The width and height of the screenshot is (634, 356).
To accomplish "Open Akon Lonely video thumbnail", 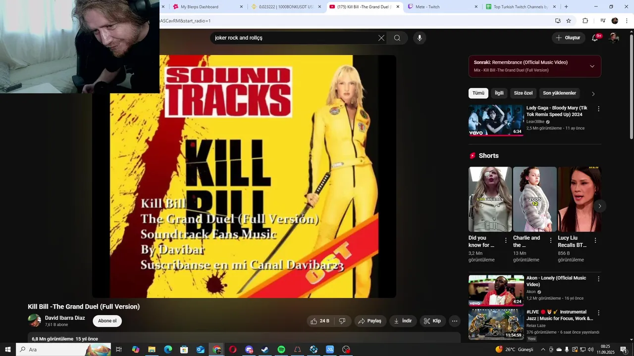I will (x=496, y=291).
